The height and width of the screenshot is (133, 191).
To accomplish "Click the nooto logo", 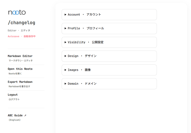I will pos(17,12).
